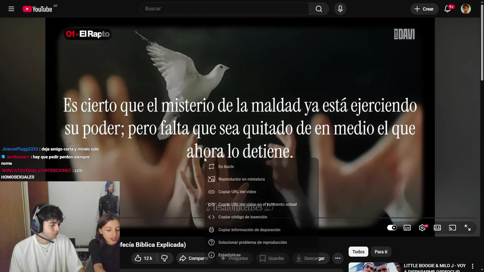
Task: Toggle the autoplay switch in player
Action: [x=392, y=228]
